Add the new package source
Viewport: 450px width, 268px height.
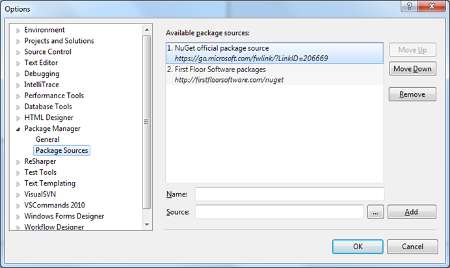[x=412, y=211]
